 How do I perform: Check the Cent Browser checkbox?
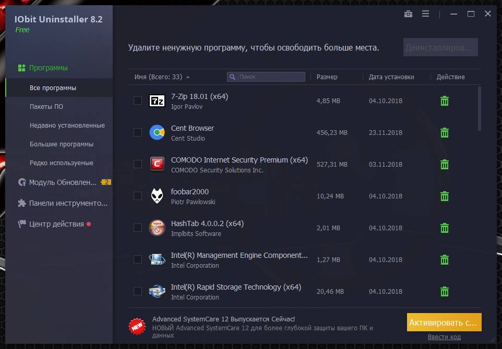138,132
